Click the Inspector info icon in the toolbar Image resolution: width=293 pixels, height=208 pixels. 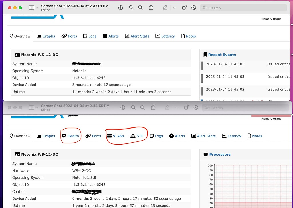pyautogui.click(x=120, y=8)
